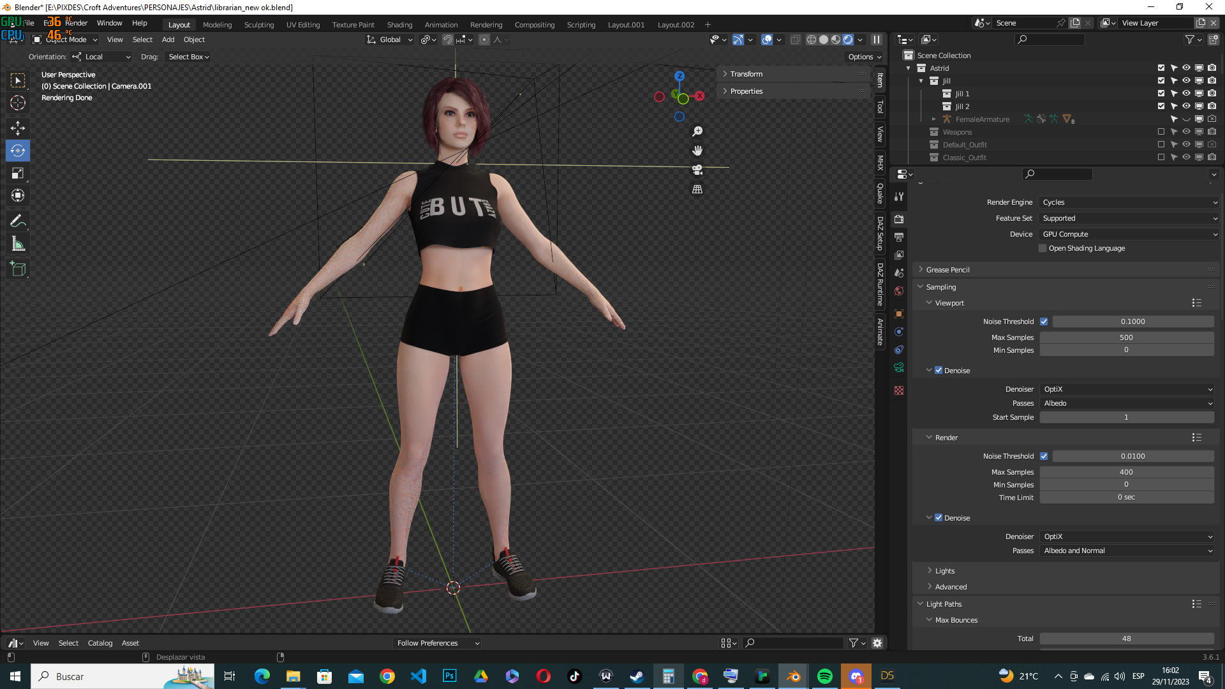Screen dimensions: 1225x689
Task: Disable Render Noise Threshold checkbox
Action: pos(1044,456)
